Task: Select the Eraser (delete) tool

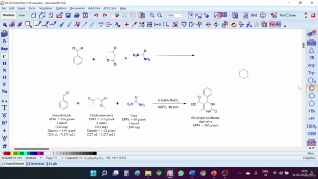Action: 116,15
